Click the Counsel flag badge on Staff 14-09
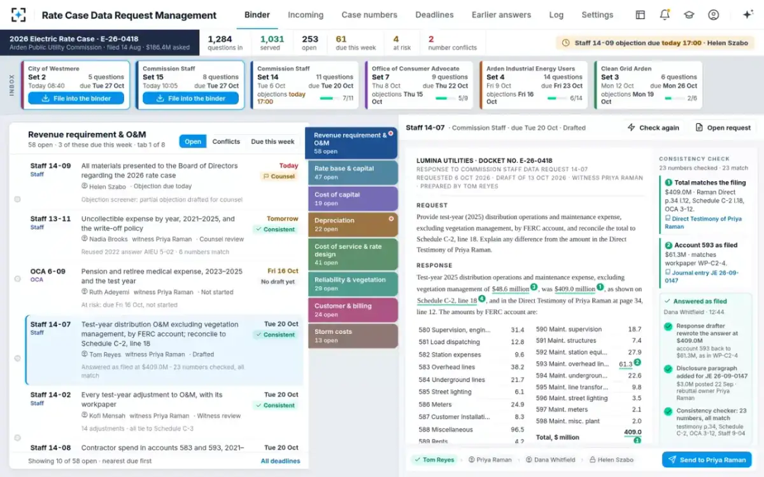The width and height of the screenshot is (764, 477). coord(279,176)
